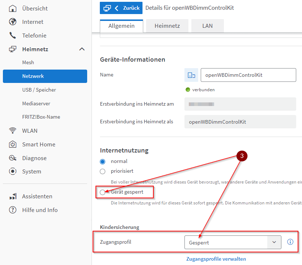
Task: Click the green verbunden status indicator
Action: [188, 90]
